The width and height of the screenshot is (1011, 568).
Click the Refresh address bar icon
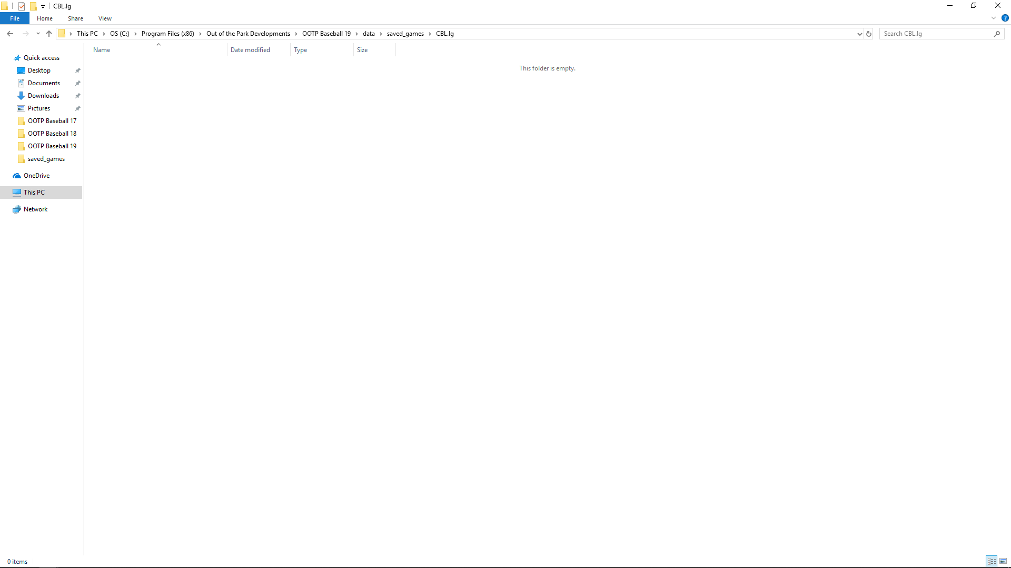click(x=869, y=34)
